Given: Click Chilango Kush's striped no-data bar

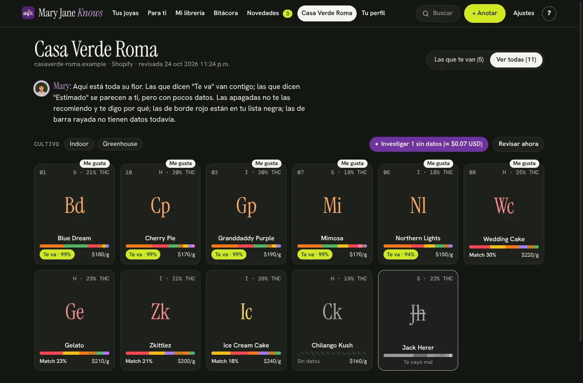Looking at the screenshot, I should point(332,353).
